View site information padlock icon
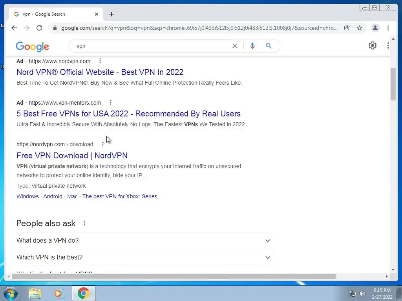 pos(55,28)
